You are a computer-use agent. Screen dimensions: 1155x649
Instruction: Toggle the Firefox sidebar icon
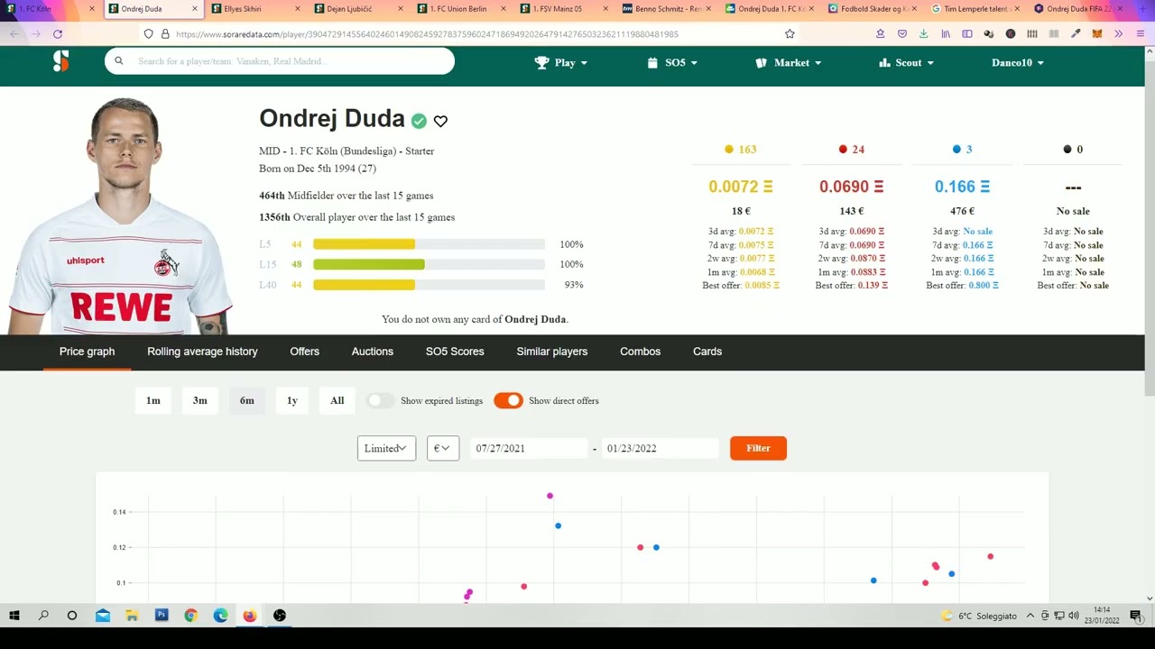(967, 33)
